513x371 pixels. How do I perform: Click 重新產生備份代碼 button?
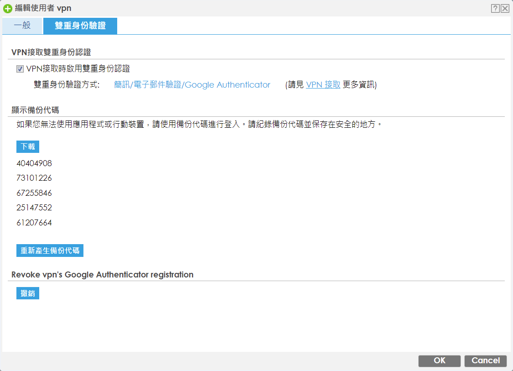click(x=50, y=251)
